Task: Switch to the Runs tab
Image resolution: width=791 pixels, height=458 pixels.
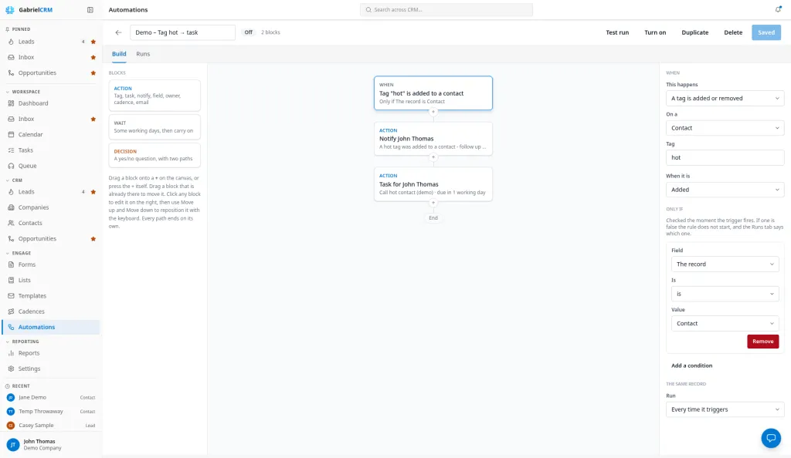Action: point(143,54)
